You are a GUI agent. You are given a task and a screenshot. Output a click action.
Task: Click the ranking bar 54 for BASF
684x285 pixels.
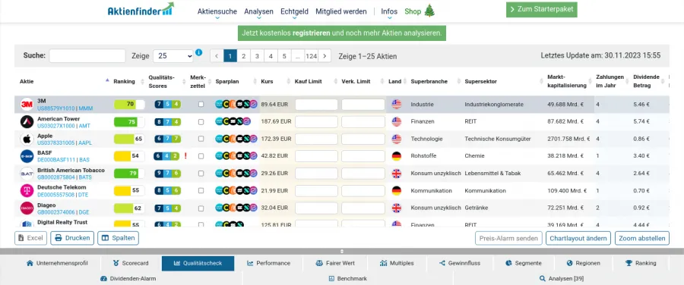click(129, 156)
